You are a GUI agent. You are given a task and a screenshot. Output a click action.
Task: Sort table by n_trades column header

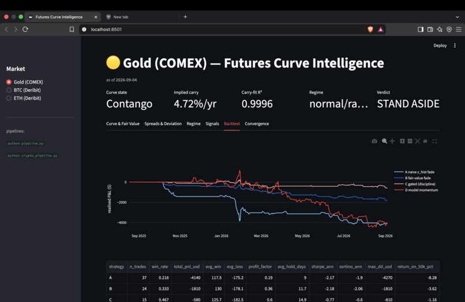[x=138, y=266]
